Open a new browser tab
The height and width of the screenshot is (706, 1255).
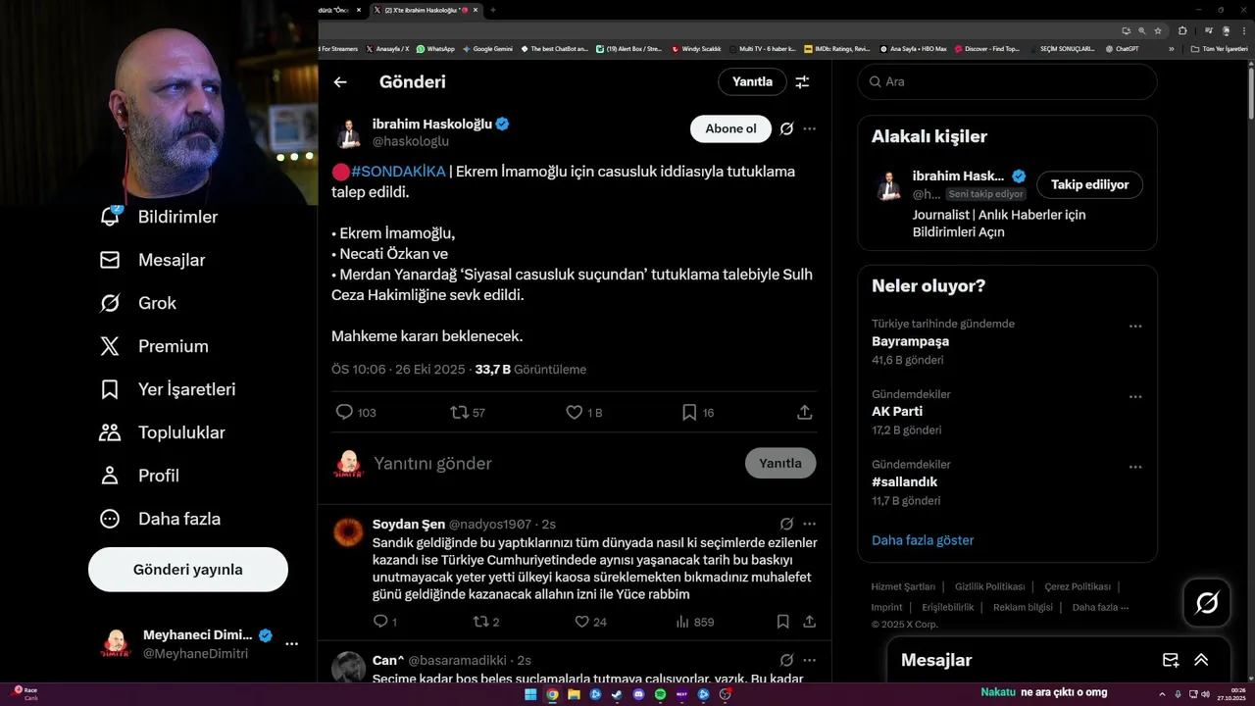(x=492, y=10)
